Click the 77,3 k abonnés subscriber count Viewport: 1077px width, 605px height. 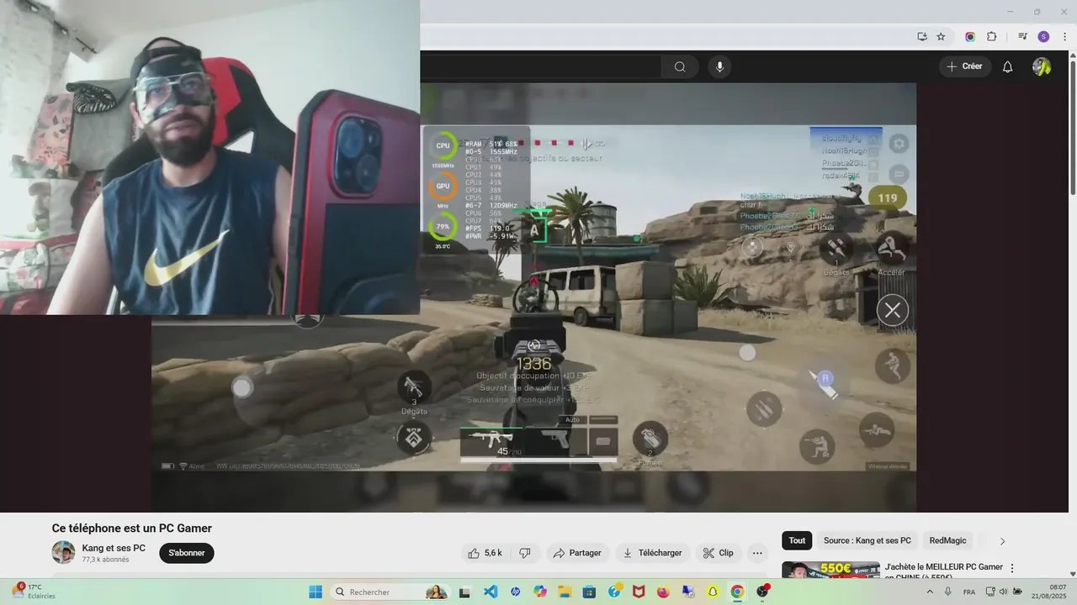pos(105,560)
